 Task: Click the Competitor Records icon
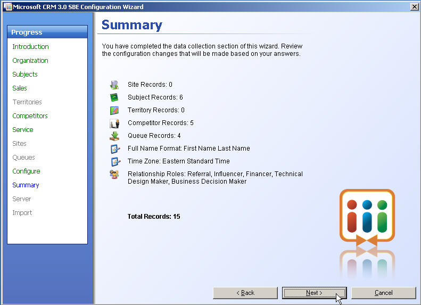pos(114,123)
